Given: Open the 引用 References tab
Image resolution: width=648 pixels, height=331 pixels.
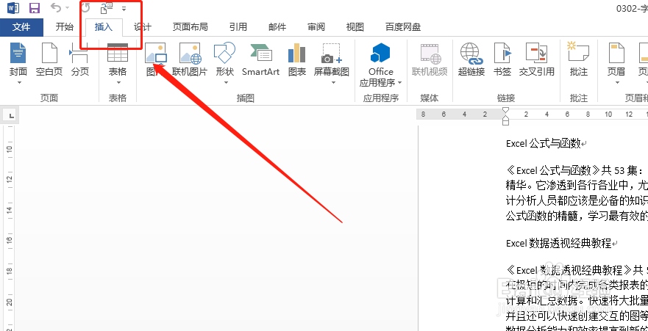Looking at the screenshot, I should tap(238, 27).
